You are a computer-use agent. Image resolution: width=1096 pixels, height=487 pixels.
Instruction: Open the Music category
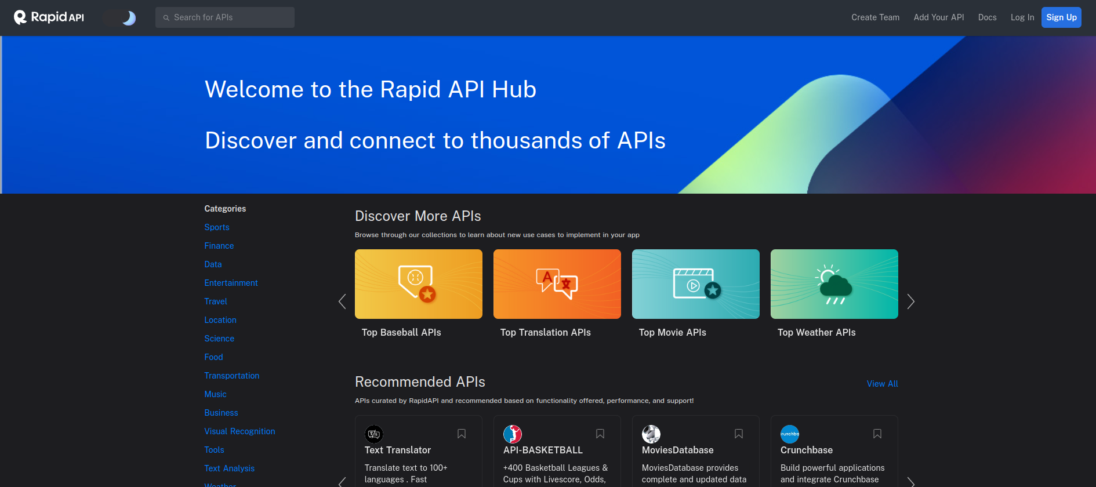pos(215,394)
